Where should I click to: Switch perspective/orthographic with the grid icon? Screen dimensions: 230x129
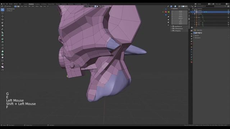(168, 25)
